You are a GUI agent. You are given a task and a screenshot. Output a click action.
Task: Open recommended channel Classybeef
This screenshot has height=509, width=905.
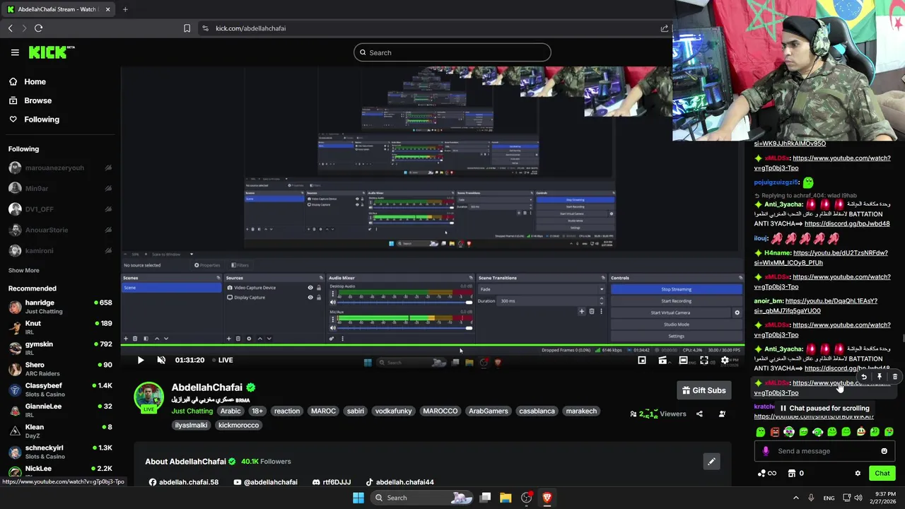[x=60, y=390]
